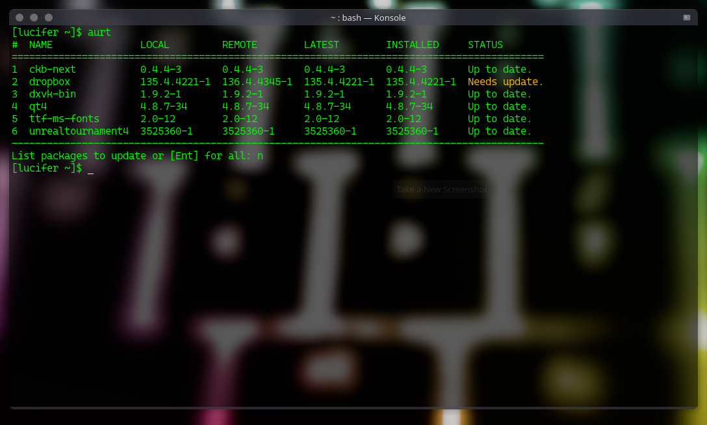Image resolution: width=707 pixels, height=425 pixels.
Task: Click the faint 'Take a New Screenshot' button
Action: coord(442,189)
